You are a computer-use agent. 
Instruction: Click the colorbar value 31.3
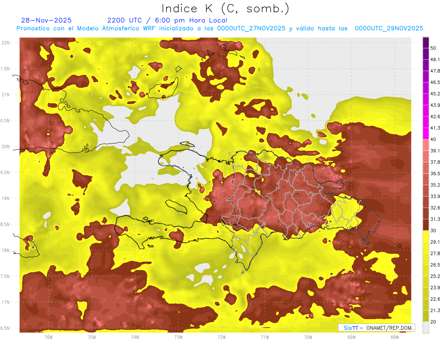point(435,219)
